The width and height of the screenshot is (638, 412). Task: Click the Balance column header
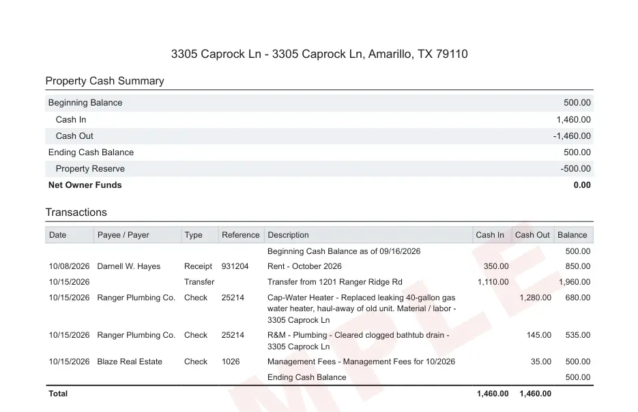click(573, 235)
